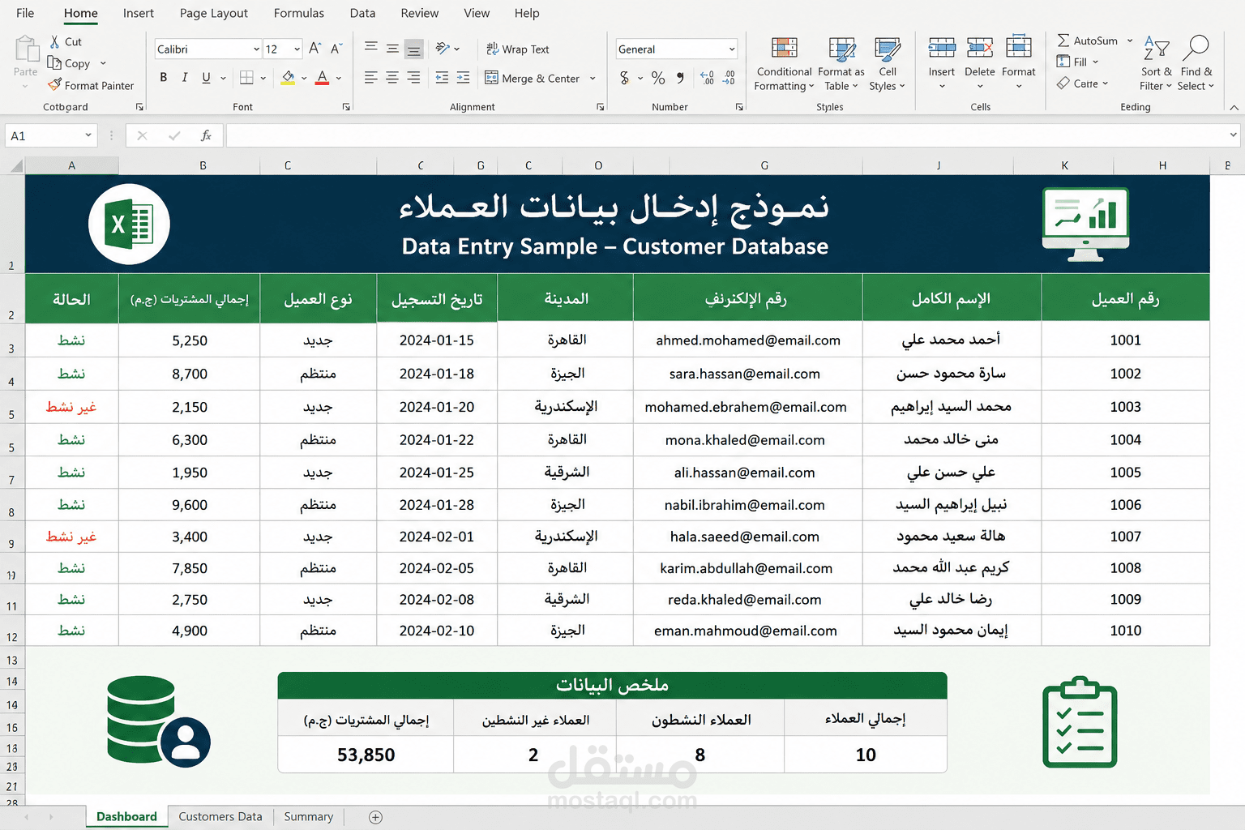Open Cell Styles gallery
The image size is (1245, 830).
[888, 64]
